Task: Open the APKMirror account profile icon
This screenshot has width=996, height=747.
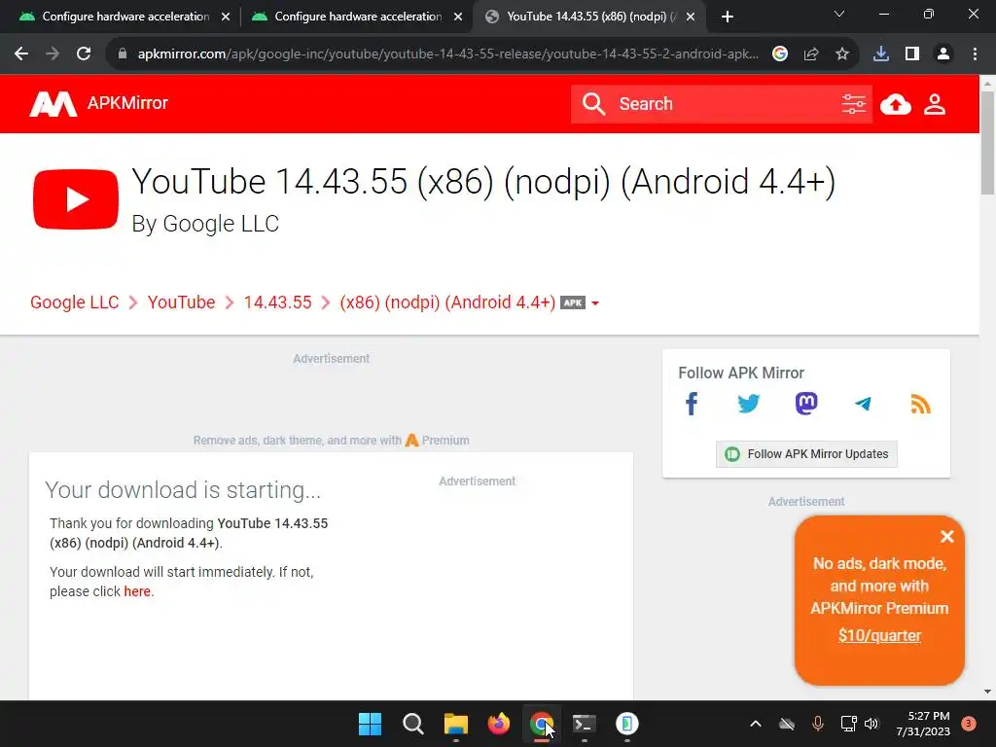Action: click(x=935, y=103)
